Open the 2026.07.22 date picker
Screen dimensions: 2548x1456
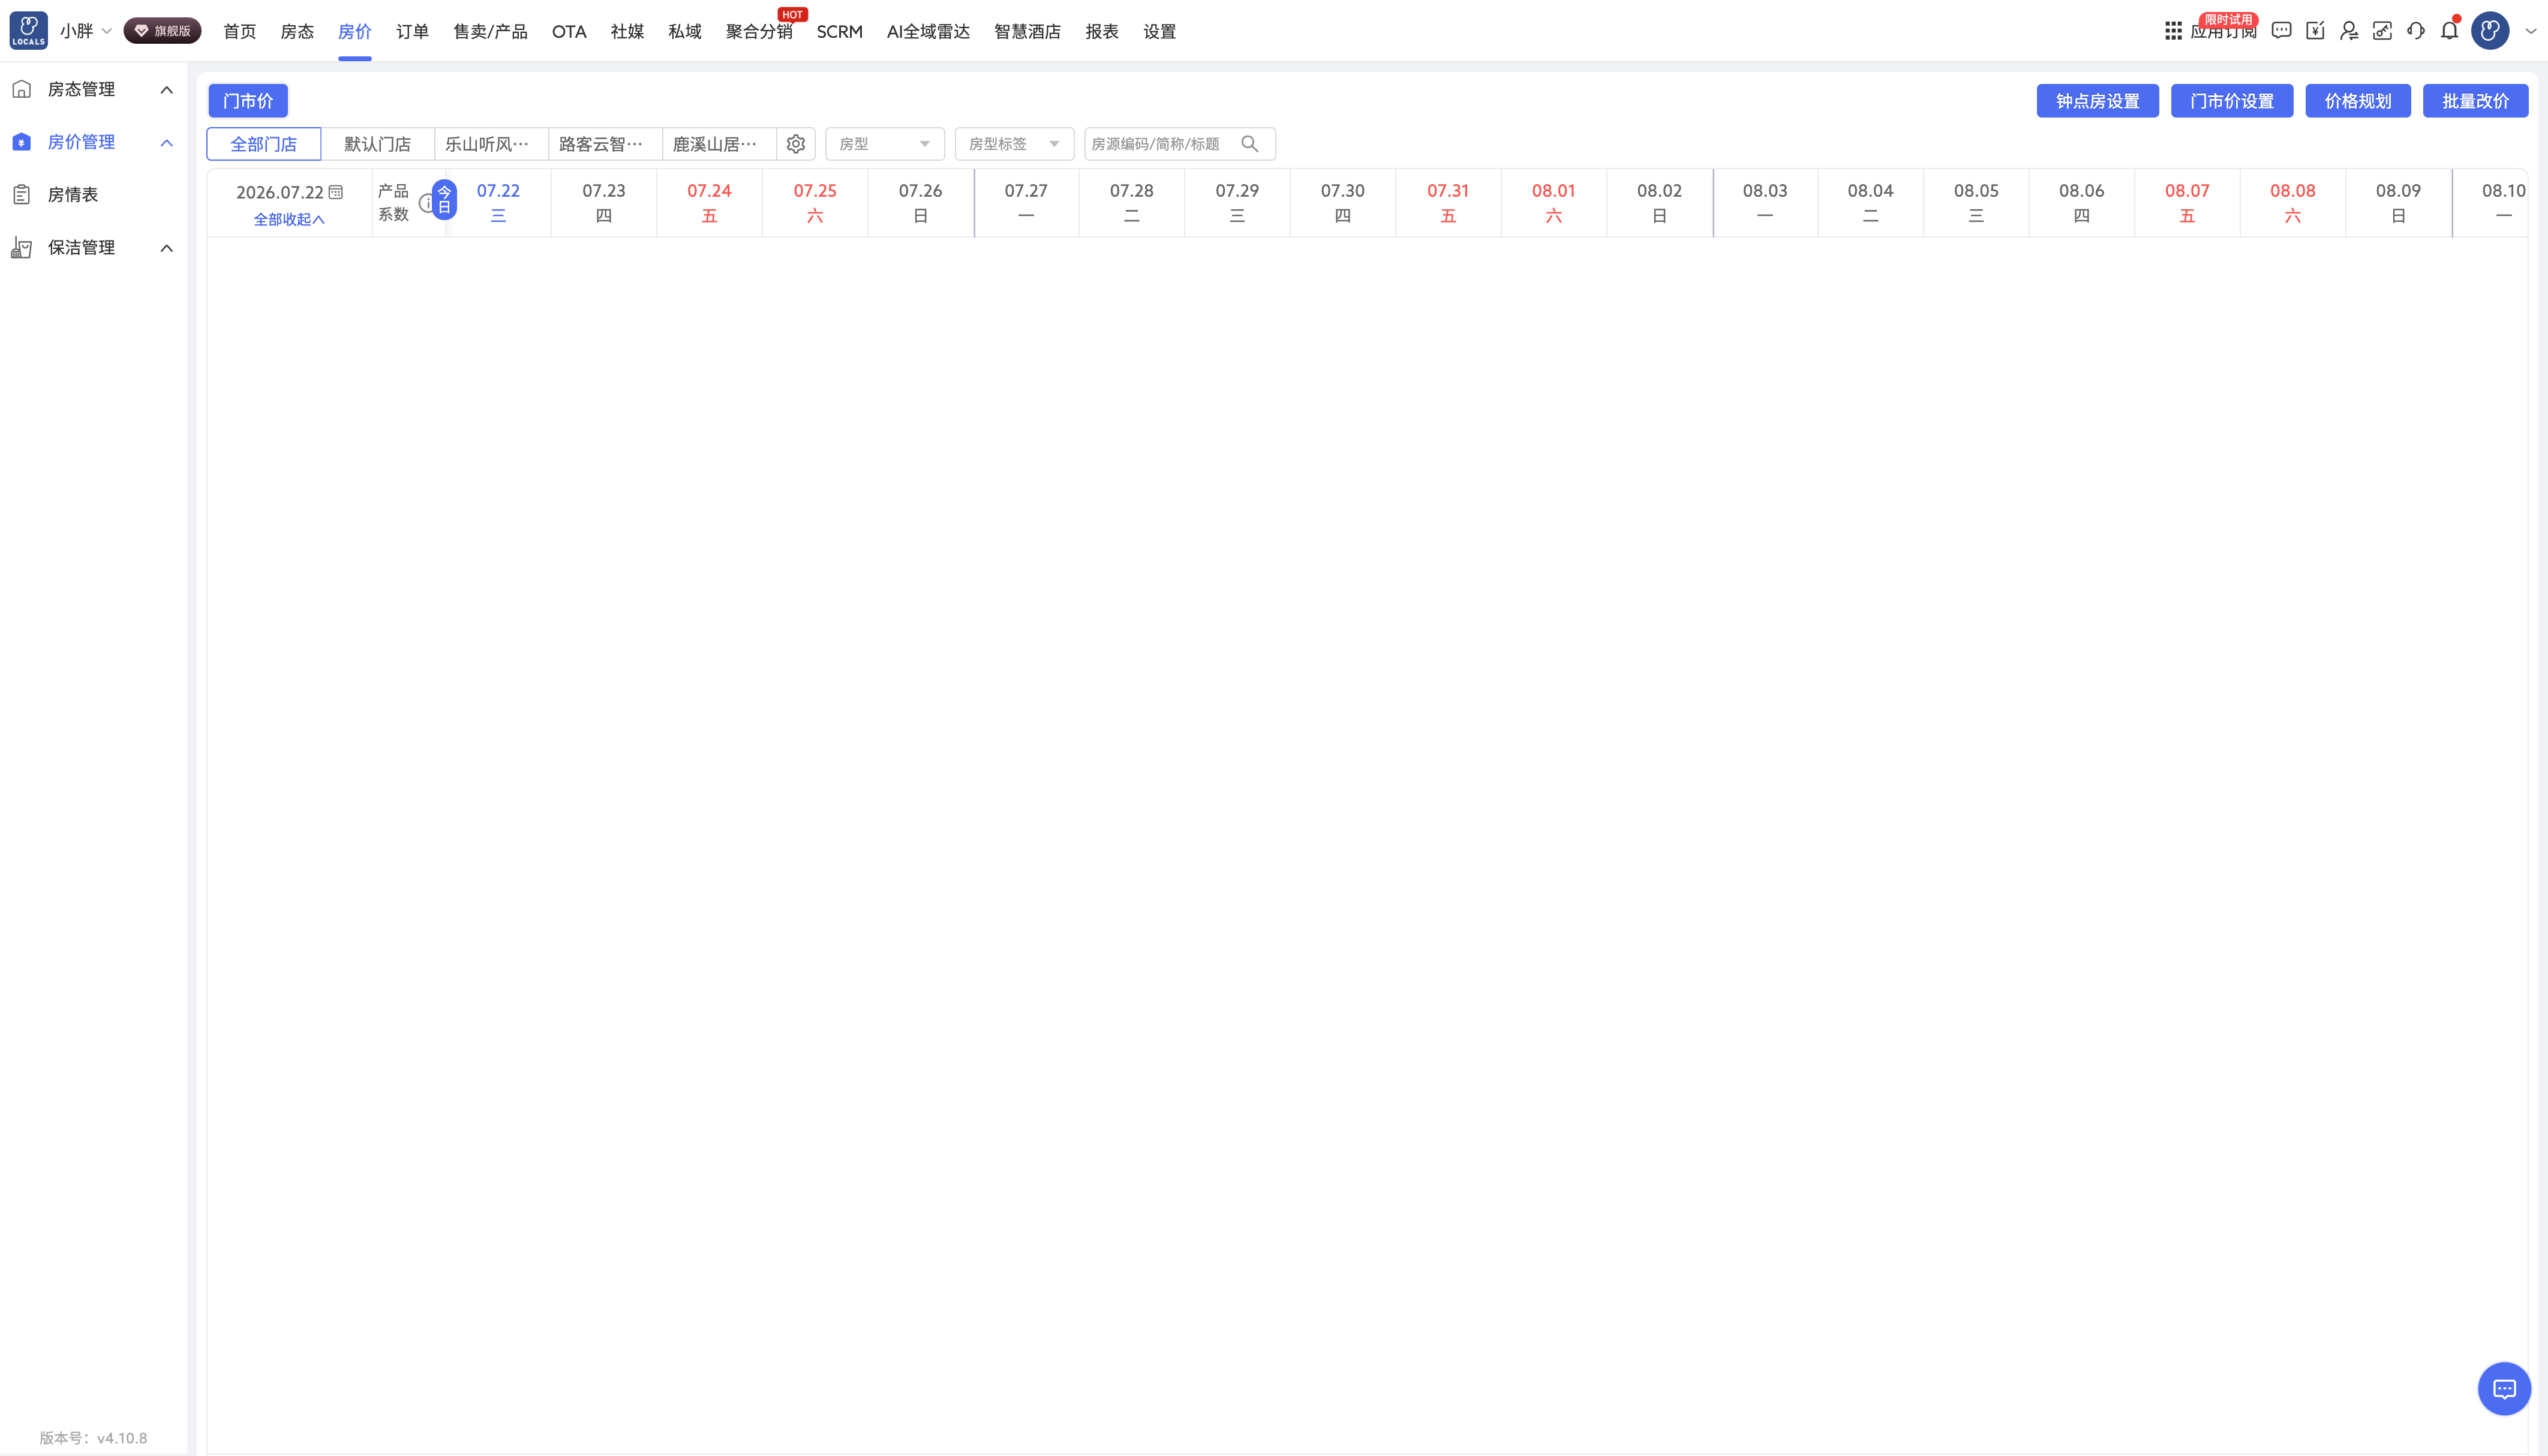(289, 192)
